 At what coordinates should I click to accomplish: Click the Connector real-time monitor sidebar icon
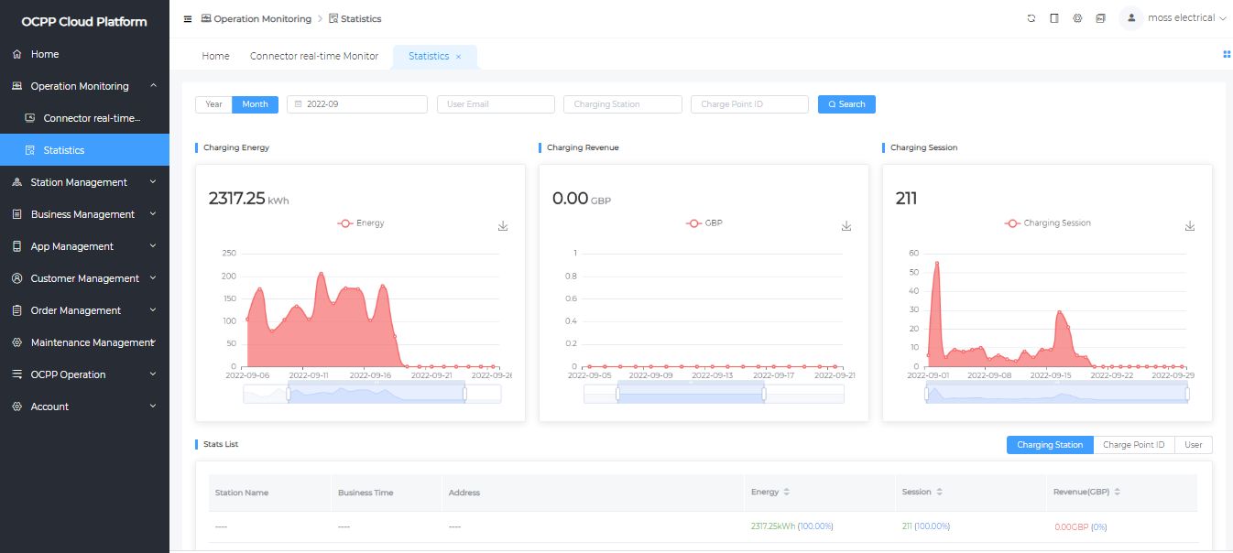30,118
